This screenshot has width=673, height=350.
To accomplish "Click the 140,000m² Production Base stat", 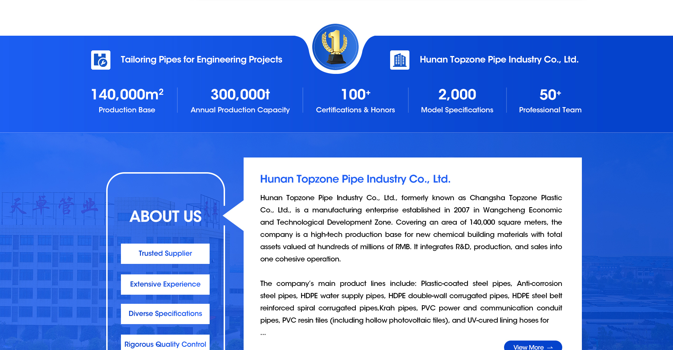I will [127, 100].
